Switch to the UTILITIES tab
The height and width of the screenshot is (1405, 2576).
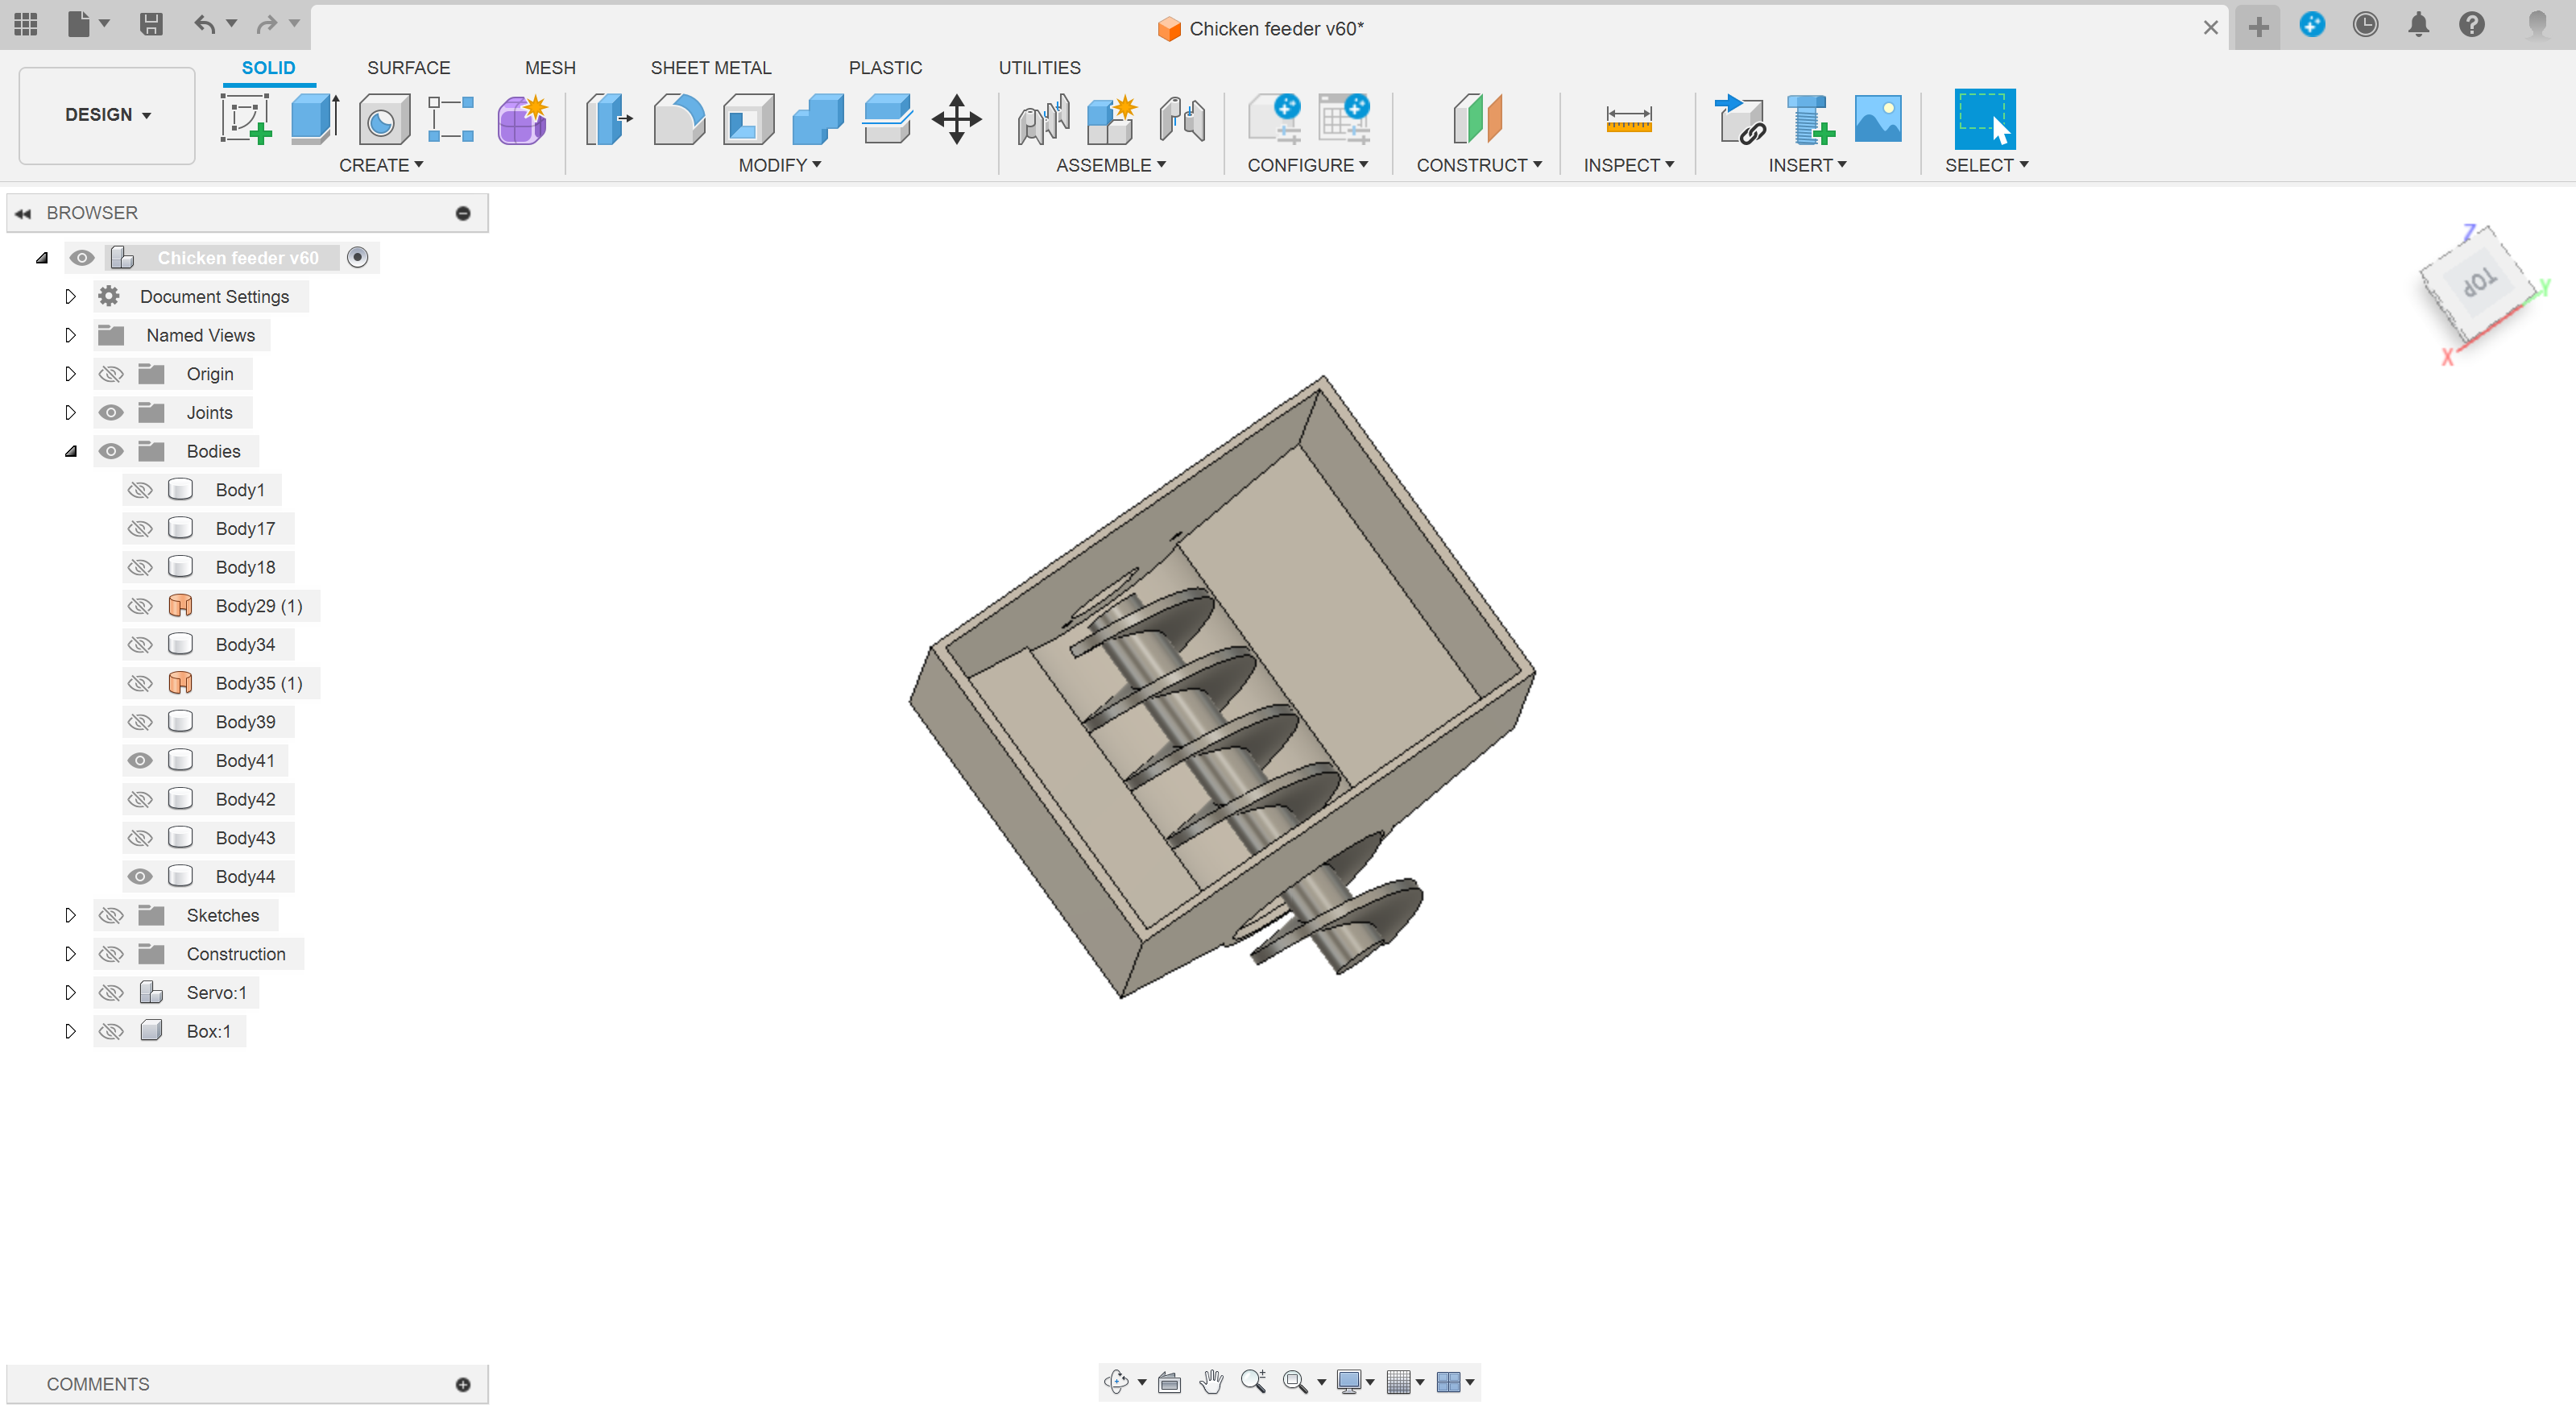tap(1039, 67)
